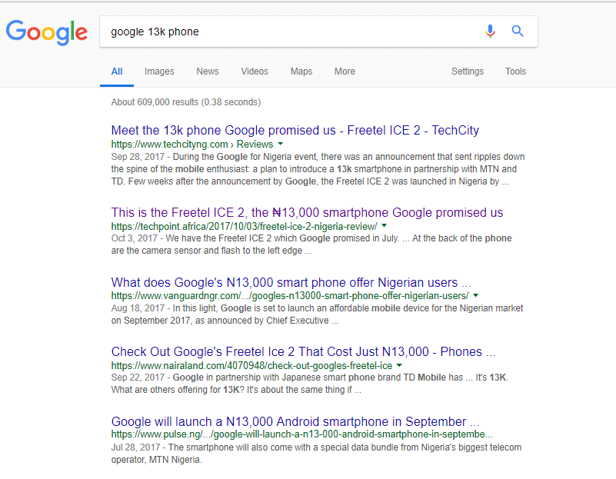Open the Videos tab
The height and width of the screenshot is (479, 616).
pyautogui.click(x=255, y=72)
